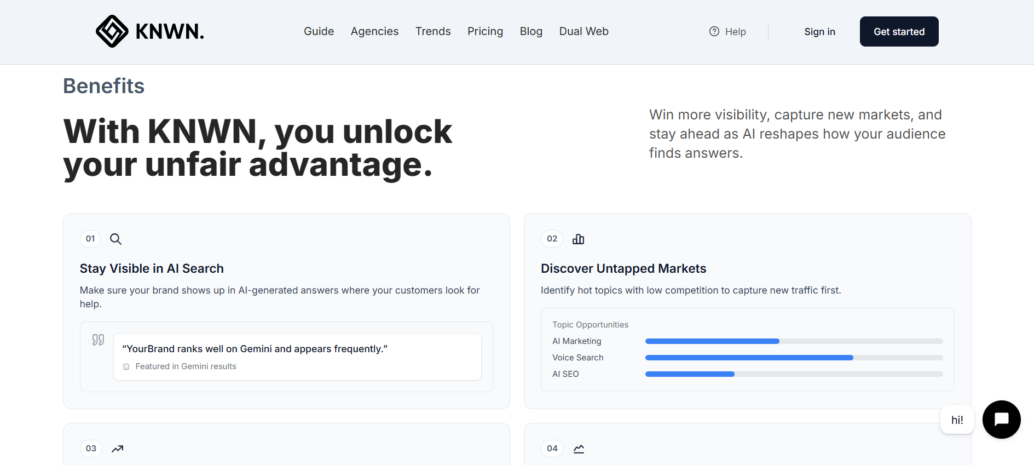
Task: Click the 01 number badge
Action: pos(90,239)
